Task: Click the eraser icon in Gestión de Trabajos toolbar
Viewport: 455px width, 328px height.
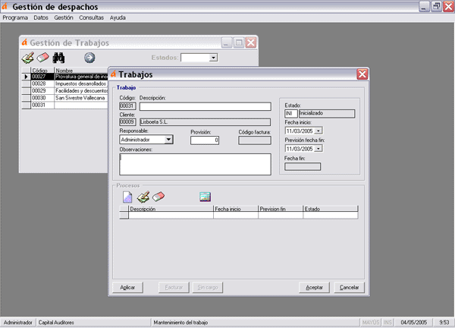Action: [42, 58]
